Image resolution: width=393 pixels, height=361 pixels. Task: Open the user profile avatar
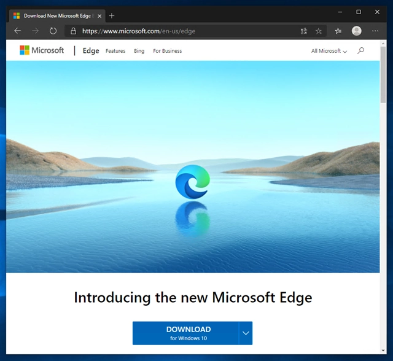[356, 31]
